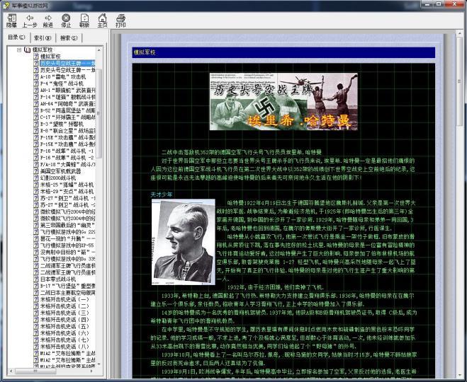Image resolution: width=467 pixels, height=382 pixels.
Task: Select the 美国空军机载武器 topic
Action: (x=60, y=170)
